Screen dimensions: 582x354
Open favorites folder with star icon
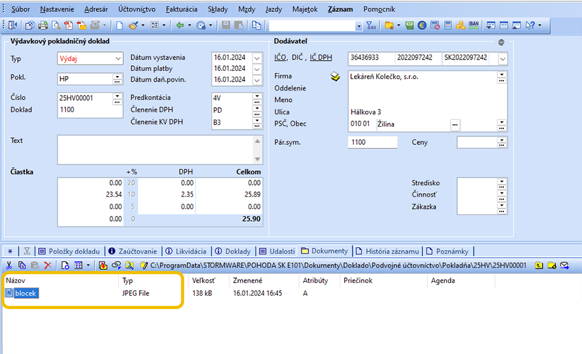click(x=389, y=25)
